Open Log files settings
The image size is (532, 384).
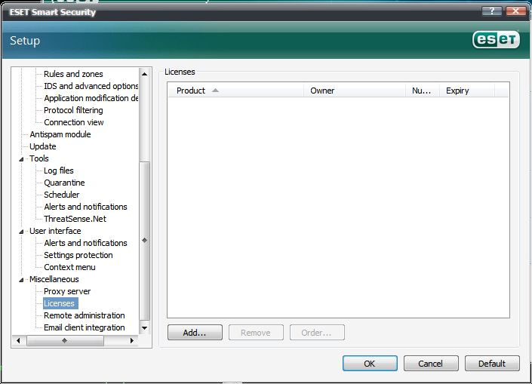coord(59,170)
